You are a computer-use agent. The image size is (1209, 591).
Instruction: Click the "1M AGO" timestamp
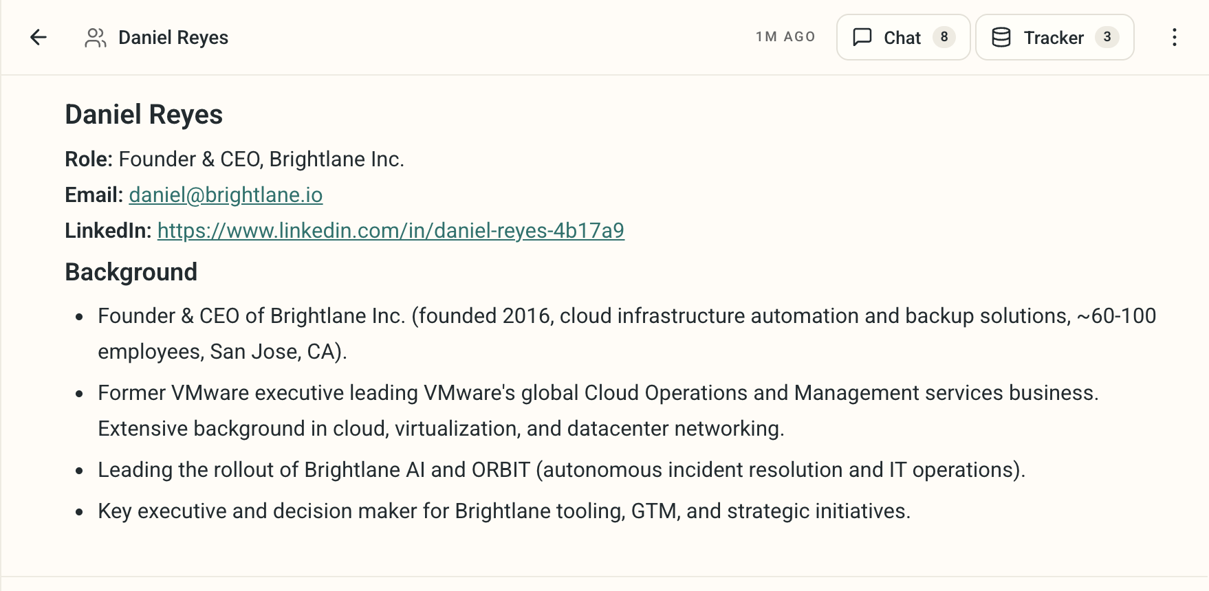pos(785,37)
